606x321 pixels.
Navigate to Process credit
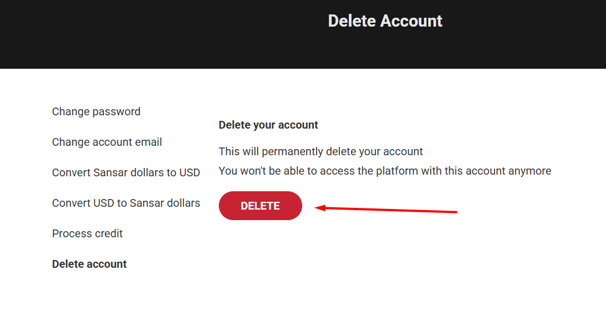coord(87,233)
